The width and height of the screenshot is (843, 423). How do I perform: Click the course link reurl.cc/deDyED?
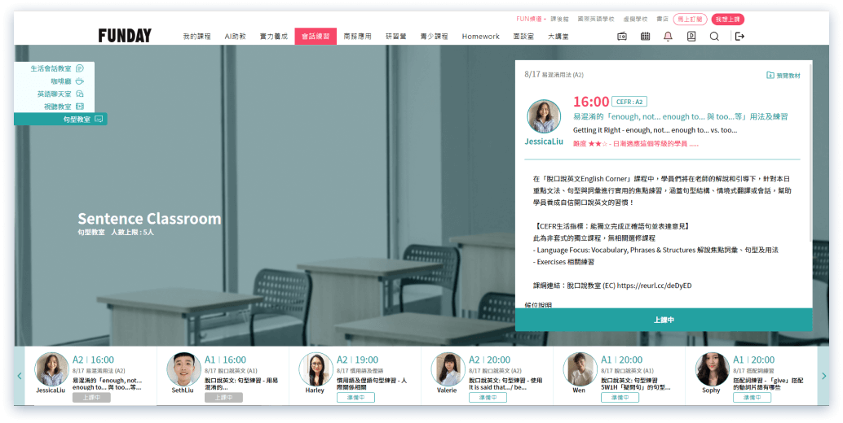654,286
